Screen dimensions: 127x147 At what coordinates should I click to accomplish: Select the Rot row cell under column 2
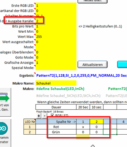click(x=97, y=127)
